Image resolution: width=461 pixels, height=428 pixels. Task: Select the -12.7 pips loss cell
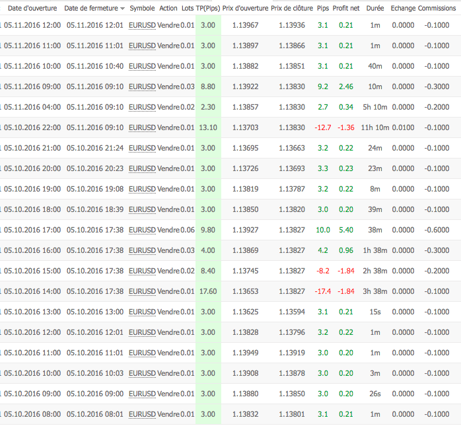point(323,127)
